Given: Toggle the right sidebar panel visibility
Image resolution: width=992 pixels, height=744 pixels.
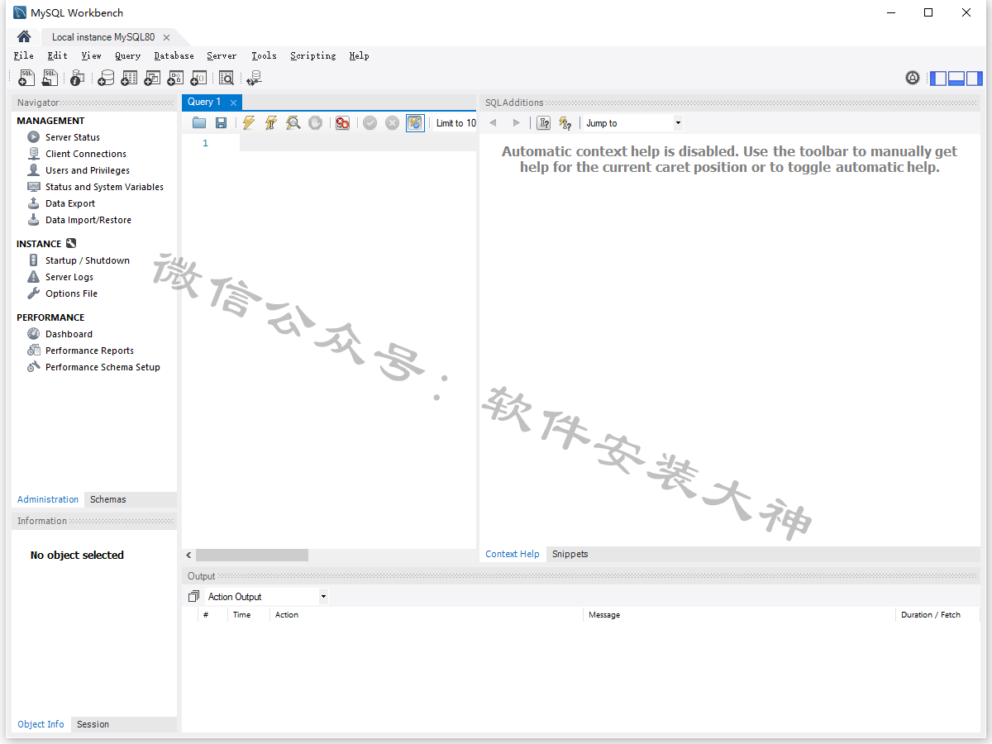Looking at the screenshot, I should (x=975, y=79).
